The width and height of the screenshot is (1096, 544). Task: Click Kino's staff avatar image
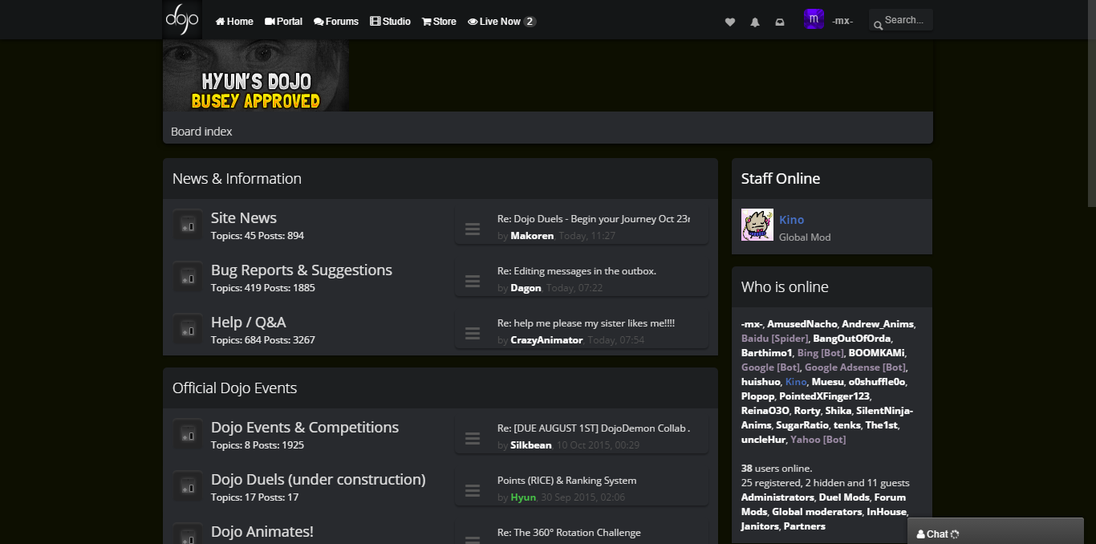click(757, 225)
